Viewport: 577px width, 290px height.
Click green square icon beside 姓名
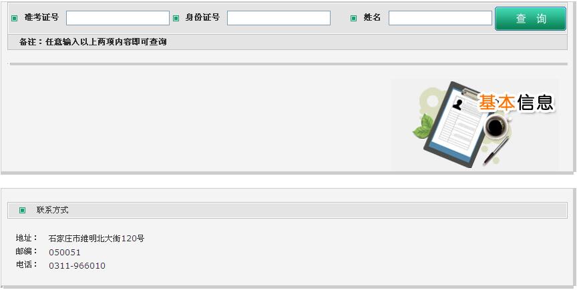click(354, 18)
